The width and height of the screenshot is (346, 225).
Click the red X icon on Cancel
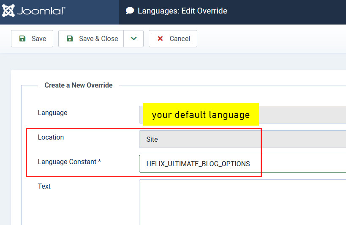(160, 38)
